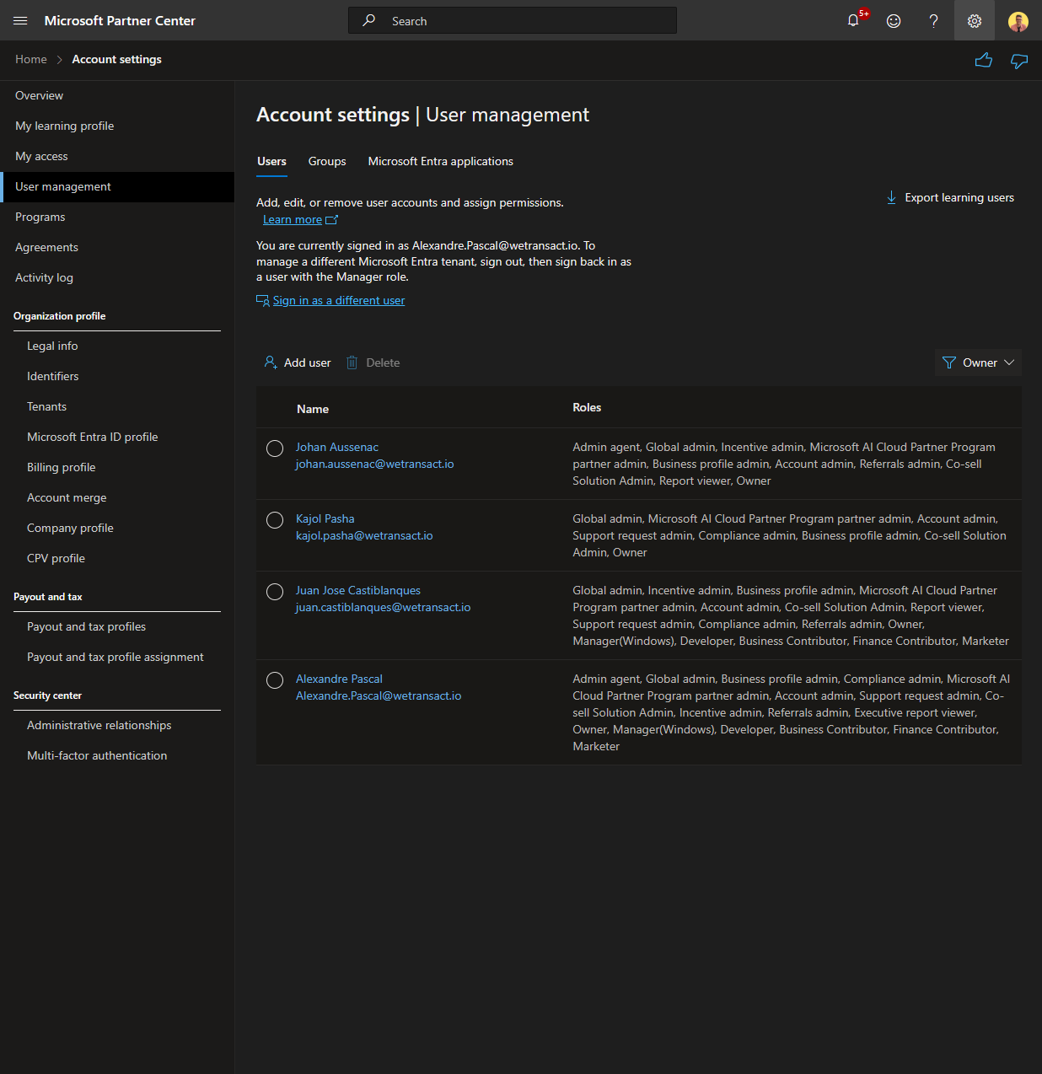Select the Kajol Pasha row radio button
The height and width of the screenshot is (1074, 1042).
pos(275,520)
